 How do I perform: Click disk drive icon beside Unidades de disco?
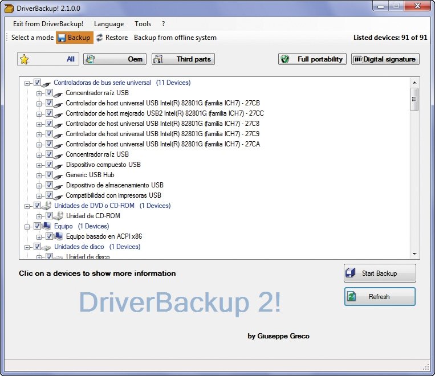pyautogui.click(x=46, y=247)
